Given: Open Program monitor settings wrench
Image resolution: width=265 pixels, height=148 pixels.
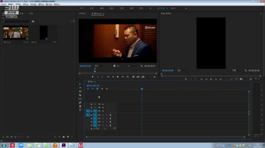Looking at the screenshot, I should (246, 70).
